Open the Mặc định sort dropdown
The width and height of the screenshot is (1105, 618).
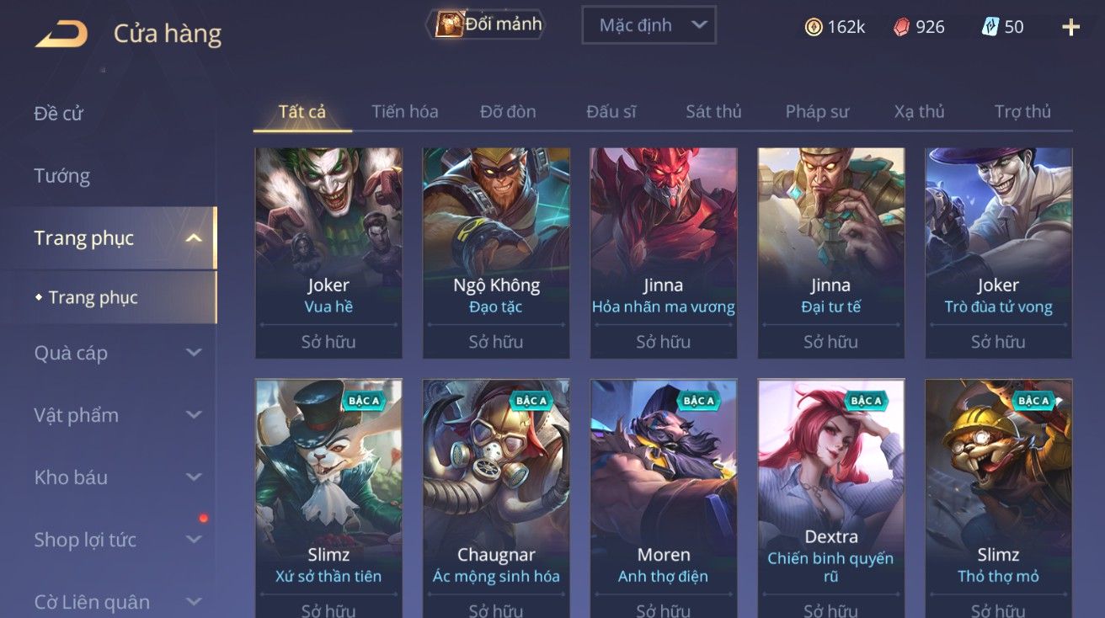coord(649,25)
